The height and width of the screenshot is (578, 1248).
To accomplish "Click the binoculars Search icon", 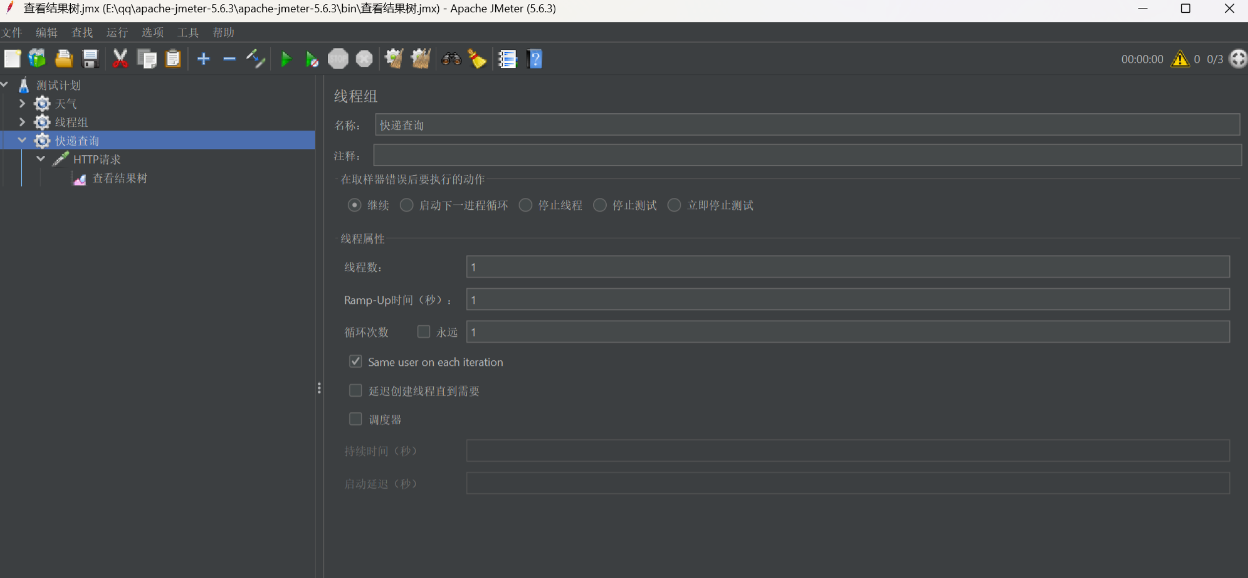I will pyautogui.click(x=451, y=59).
